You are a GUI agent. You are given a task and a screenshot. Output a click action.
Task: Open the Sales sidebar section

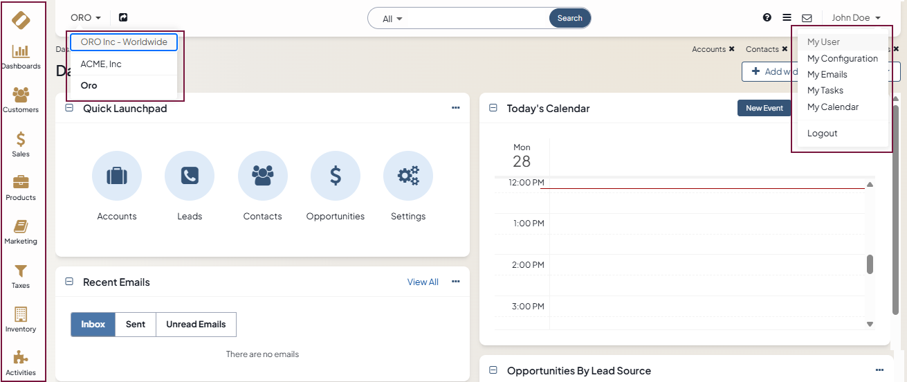[x=21, y=144]
